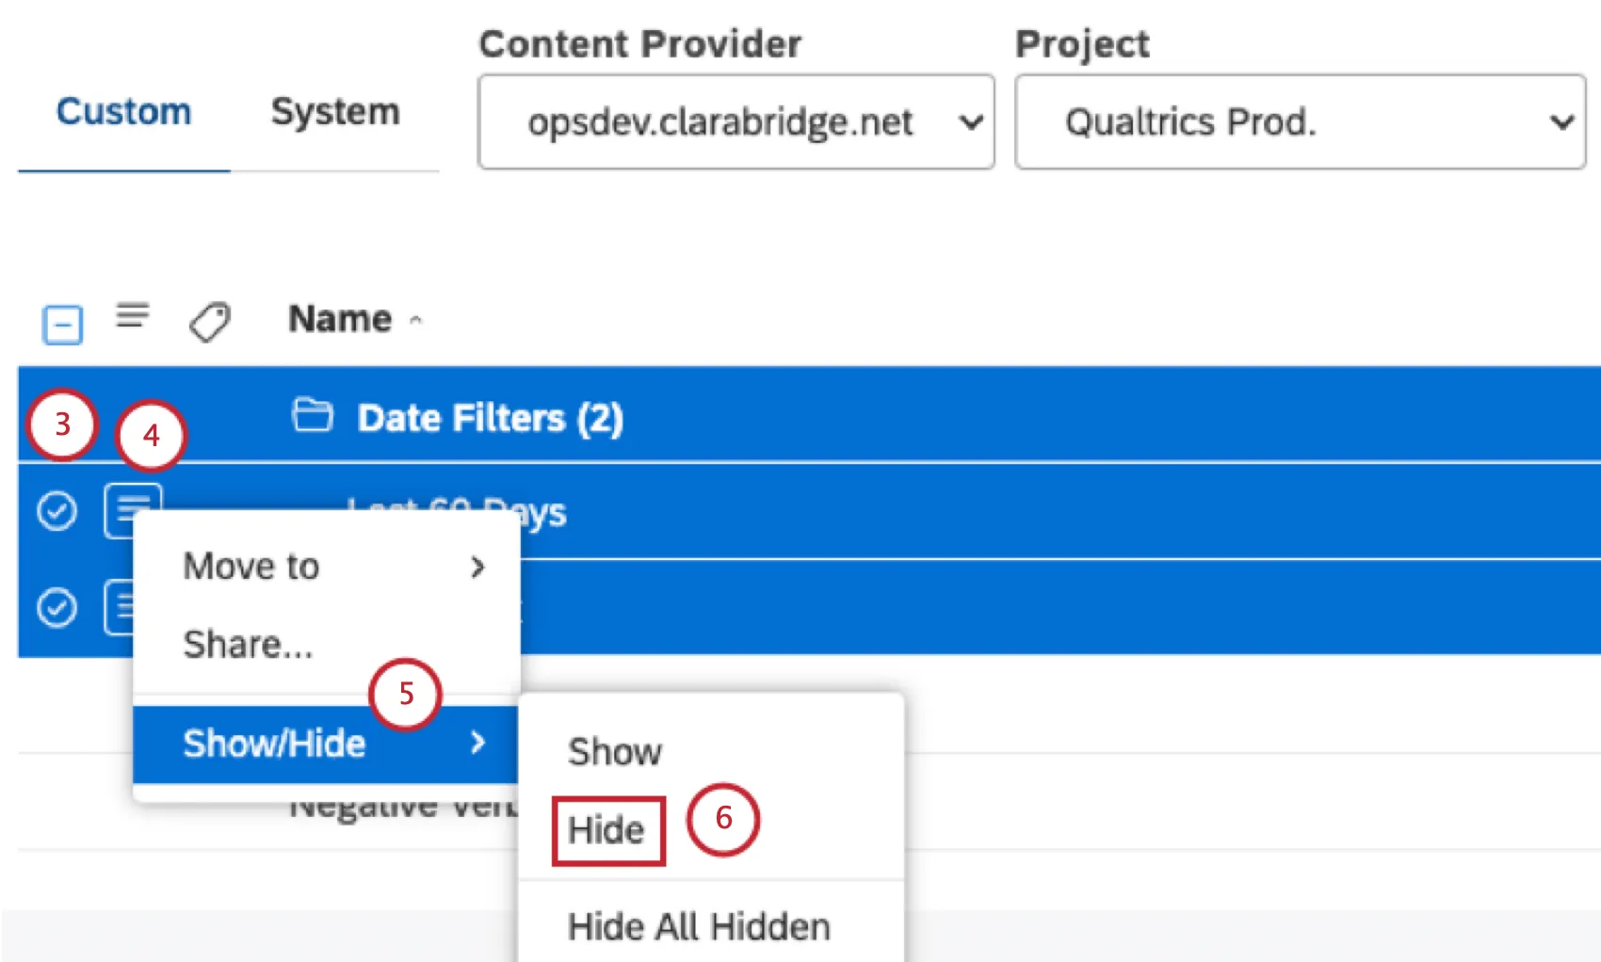
Task: Click the list view icon next to select-all
Action: [132, 317]
